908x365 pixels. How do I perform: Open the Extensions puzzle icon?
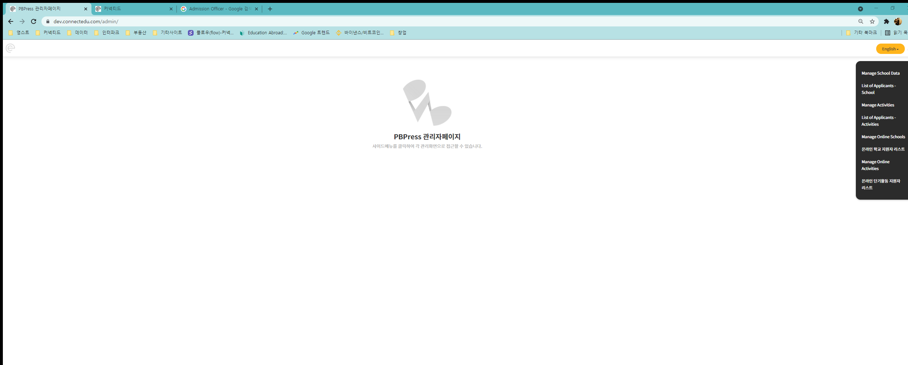[886, 21]
